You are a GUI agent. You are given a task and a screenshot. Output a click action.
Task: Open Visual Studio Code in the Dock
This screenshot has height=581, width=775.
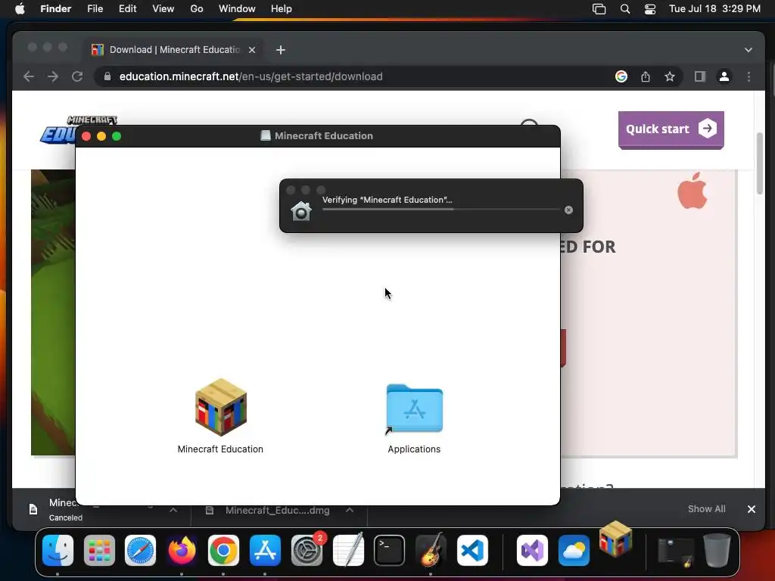point(472,550)
